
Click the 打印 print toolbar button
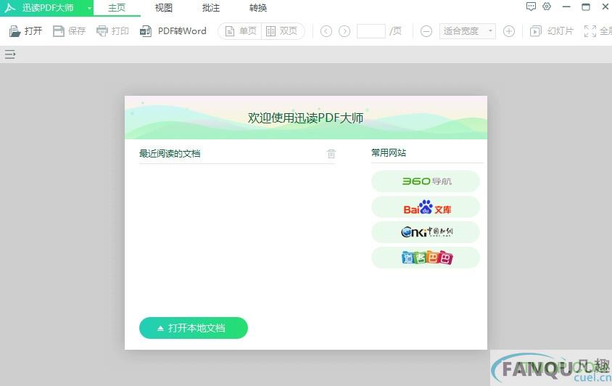coord(112,31)
